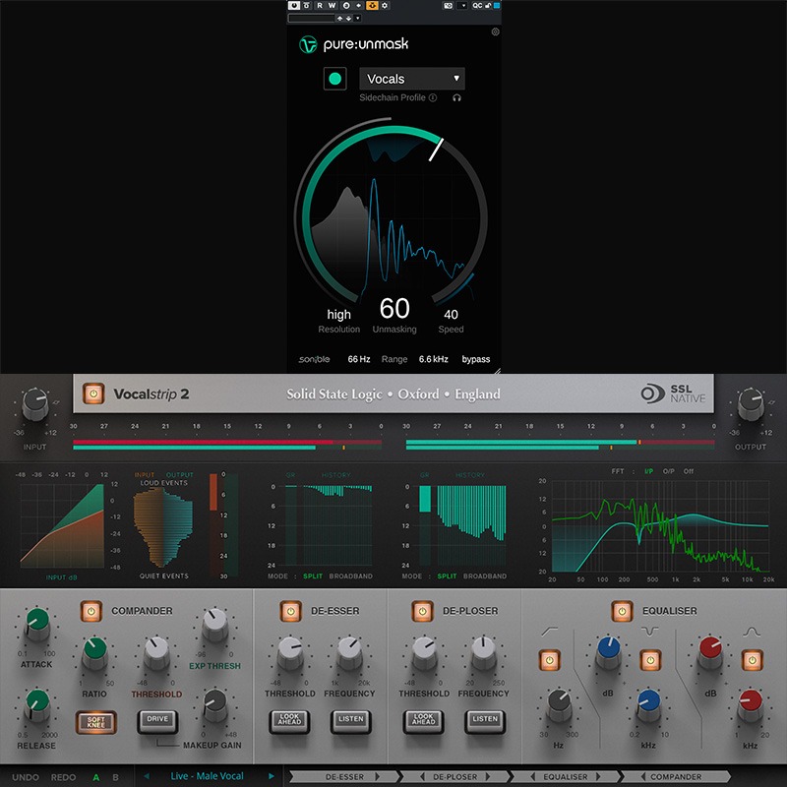Click De-ploser LISTEN button
The width and height of the screenshot is (787, 787).
point(485,721)
